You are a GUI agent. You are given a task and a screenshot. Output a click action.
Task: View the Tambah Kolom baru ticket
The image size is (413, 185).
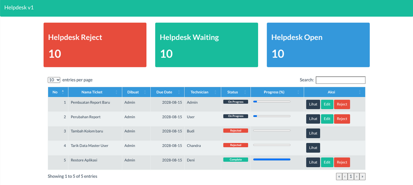point(313,133)
